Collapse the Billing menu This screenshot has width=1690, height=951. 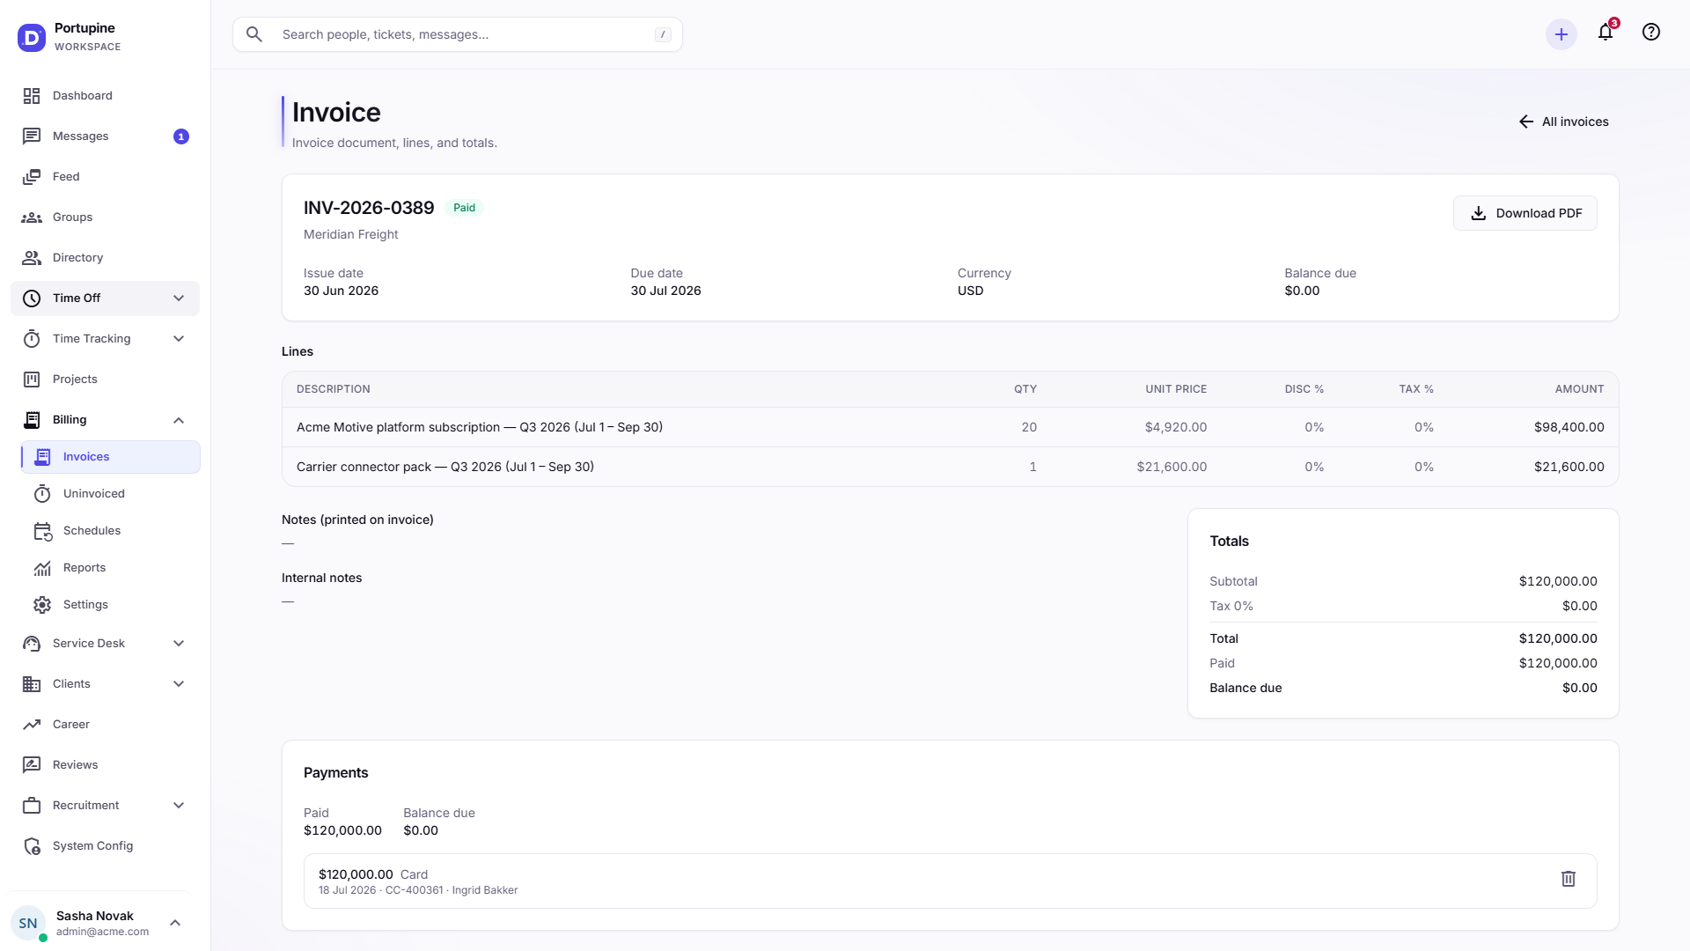(x=105, y=420)
